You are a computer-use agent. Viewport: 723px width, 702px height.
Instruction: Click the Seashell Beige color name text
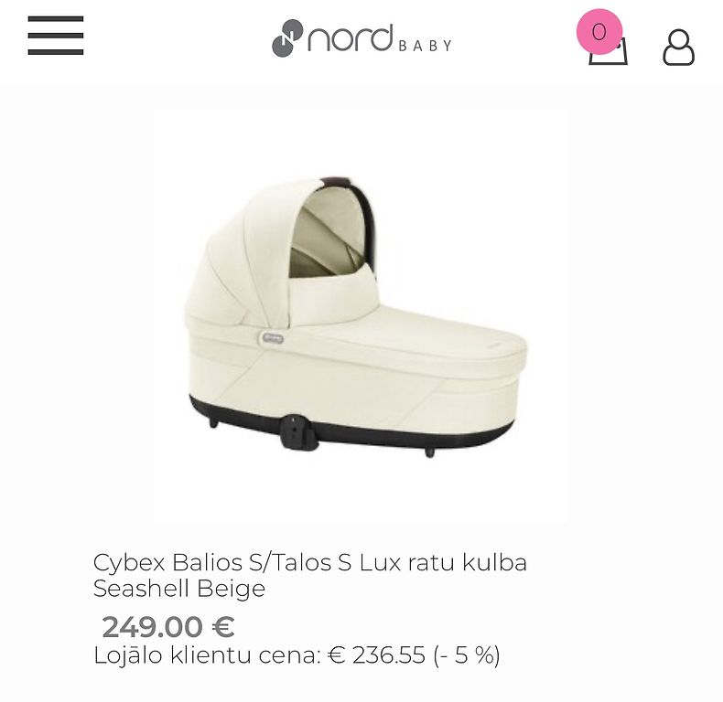click(179, 589)
